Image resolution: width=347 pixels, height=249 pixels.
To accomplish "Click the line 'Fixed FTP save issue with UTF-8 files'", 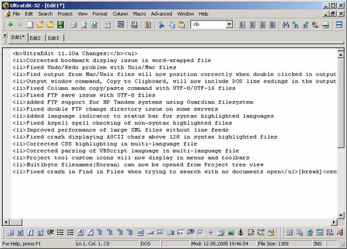I will (84, 95).
